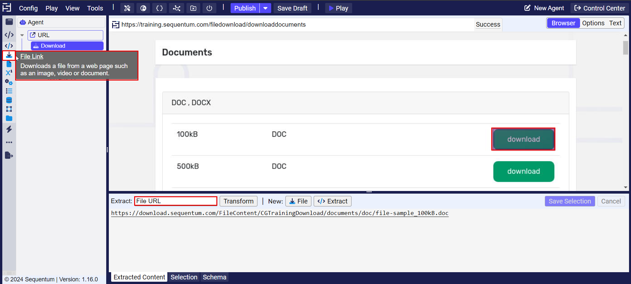This screenshot has height=284, width=631.
Task: Open the Schema bottom tab
Action: pos(214,277)
